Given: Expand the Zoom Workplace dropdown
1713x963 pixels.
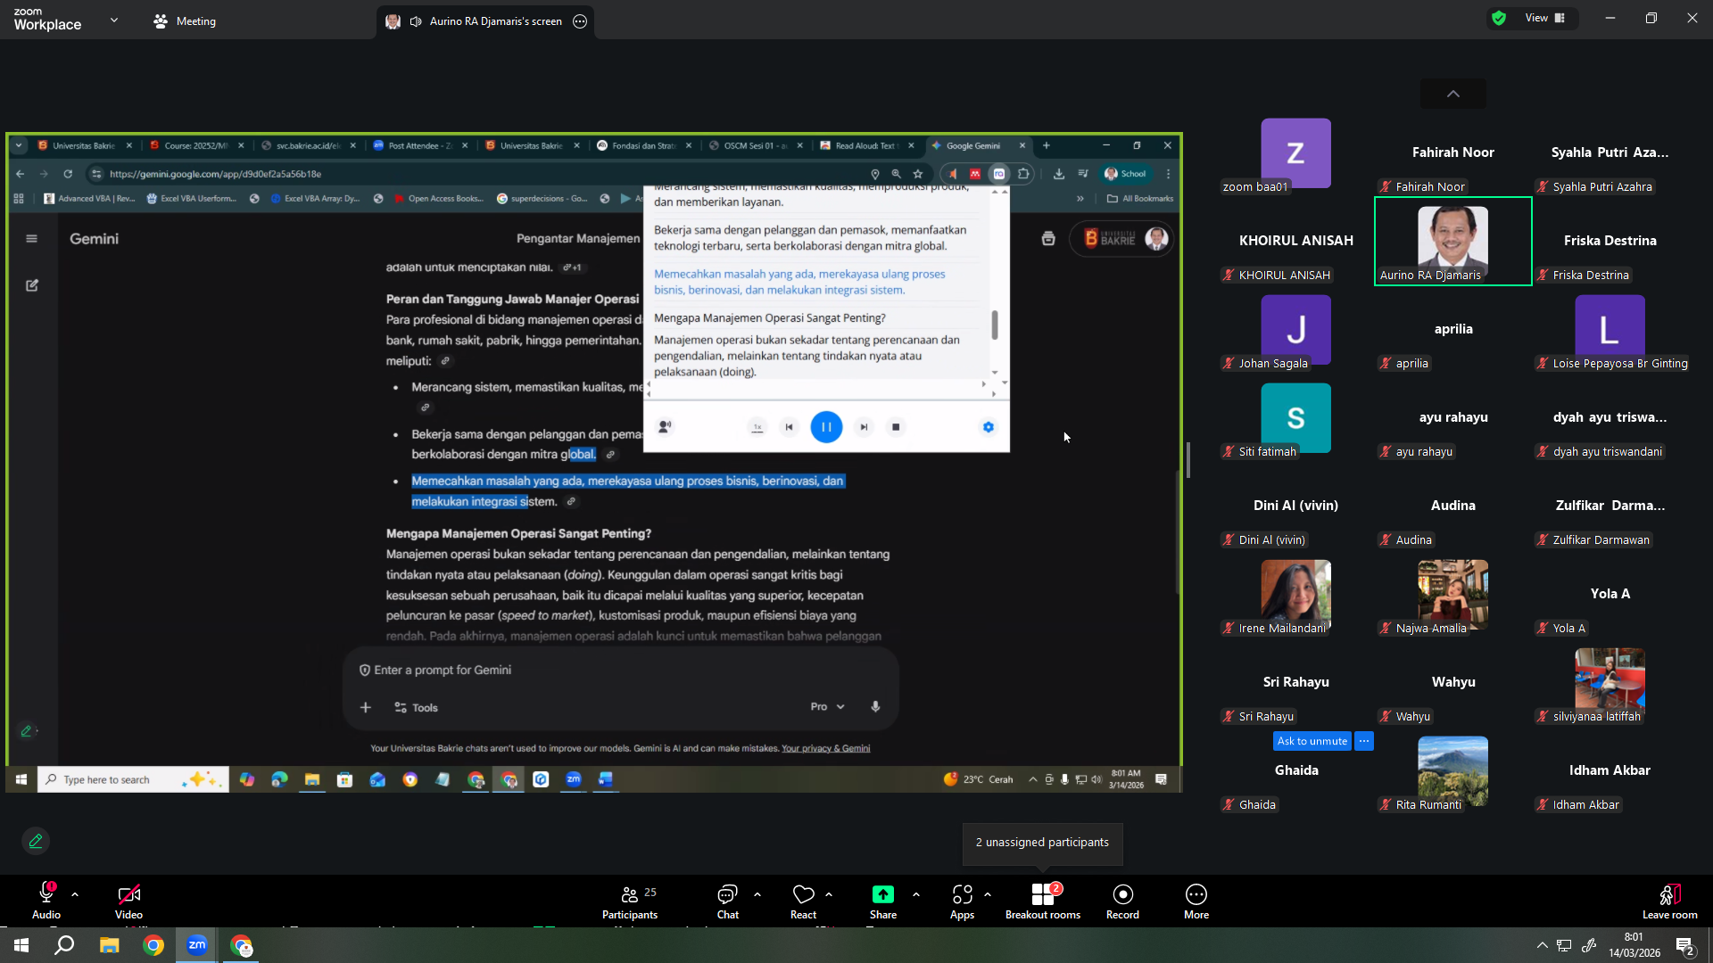Looking at the screenshot, I should click(x=114, y=20).
